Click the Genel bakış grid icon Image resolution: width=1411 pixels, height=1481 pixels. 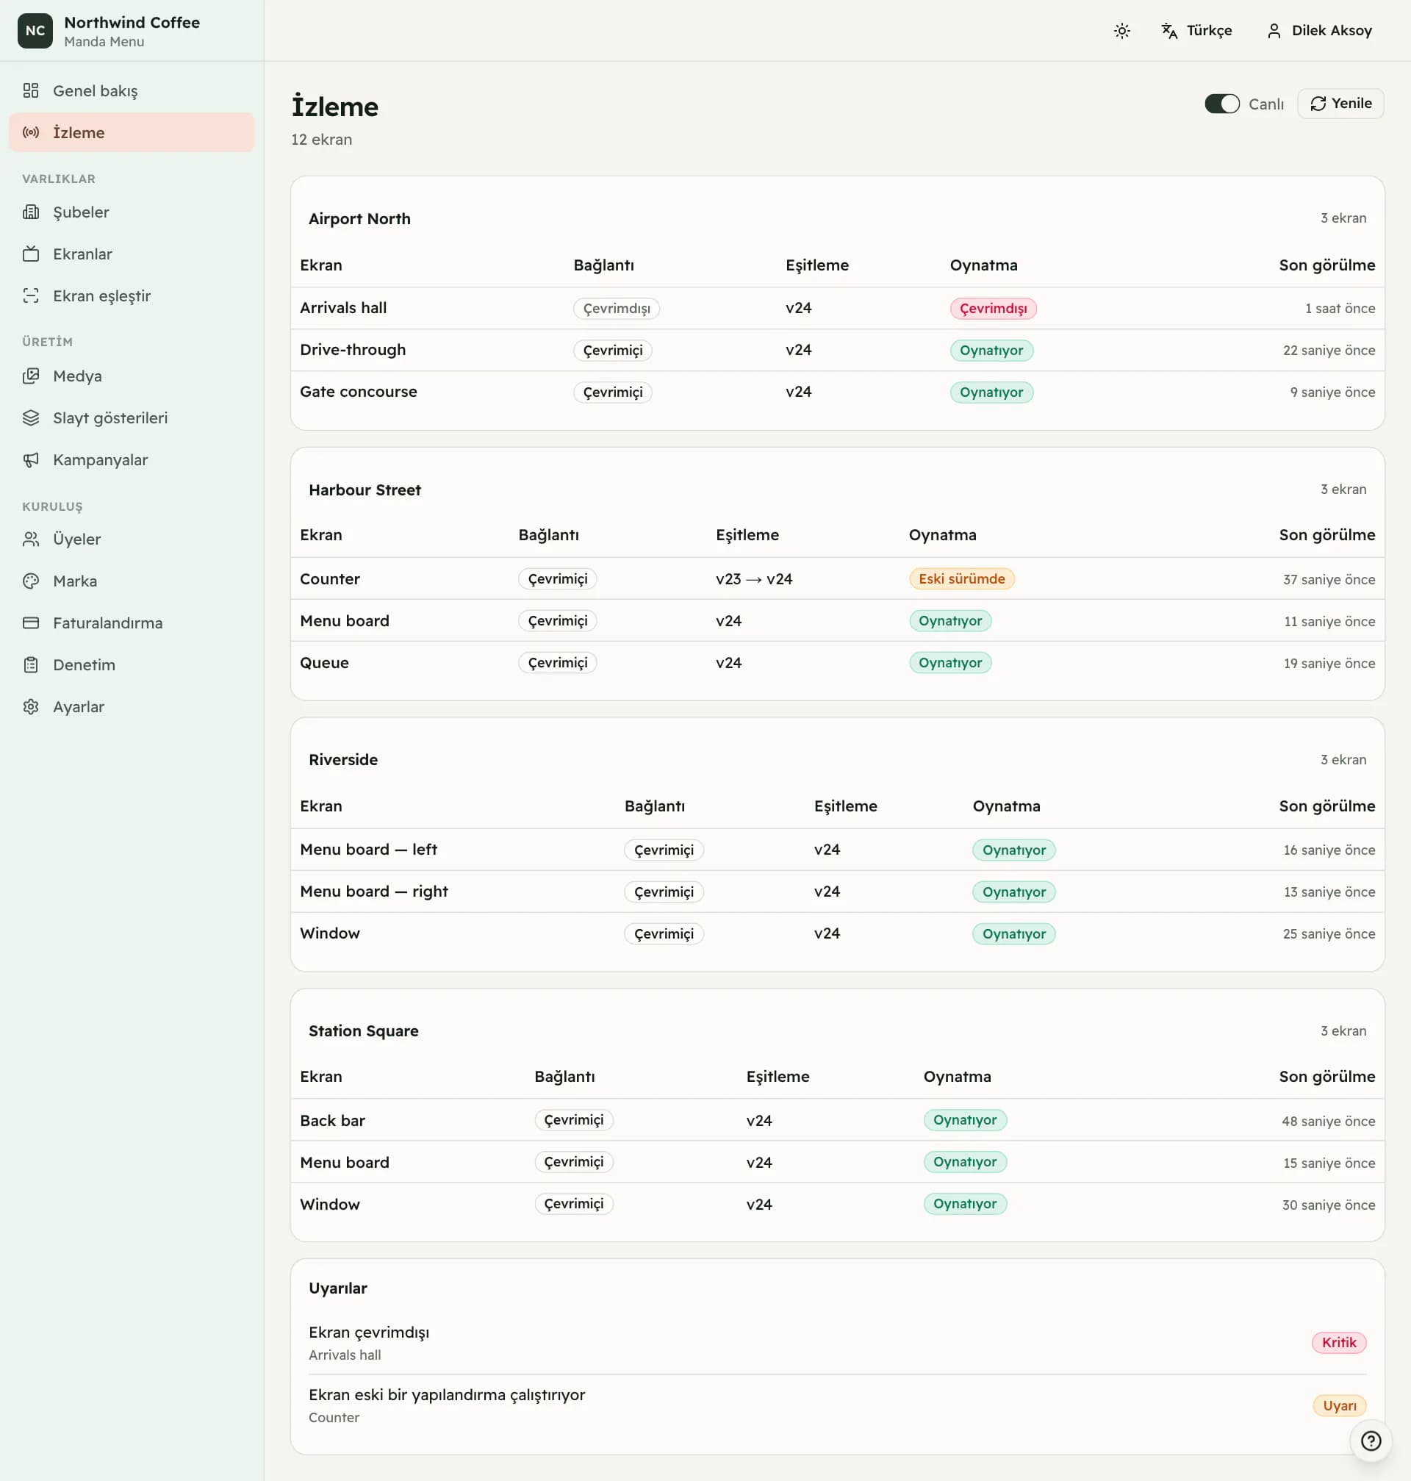(31, 91)
